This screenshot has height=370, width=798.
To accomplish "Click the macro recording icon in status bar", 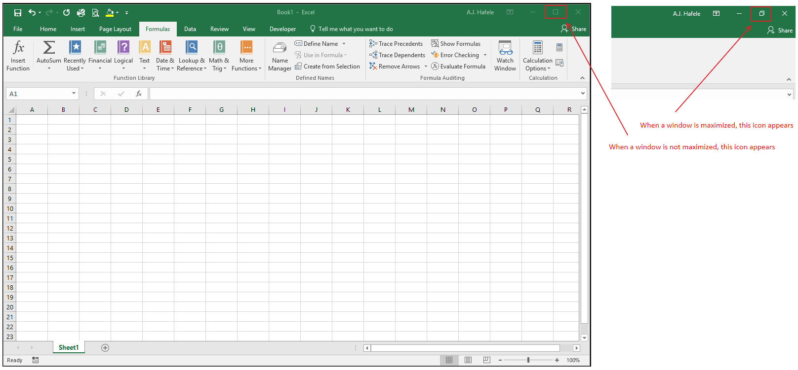I will pos(36,360).
